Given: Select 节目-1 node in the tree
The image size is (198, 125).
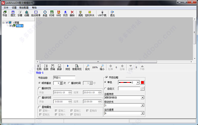Looking at the screenshot, I should [19, 26].
